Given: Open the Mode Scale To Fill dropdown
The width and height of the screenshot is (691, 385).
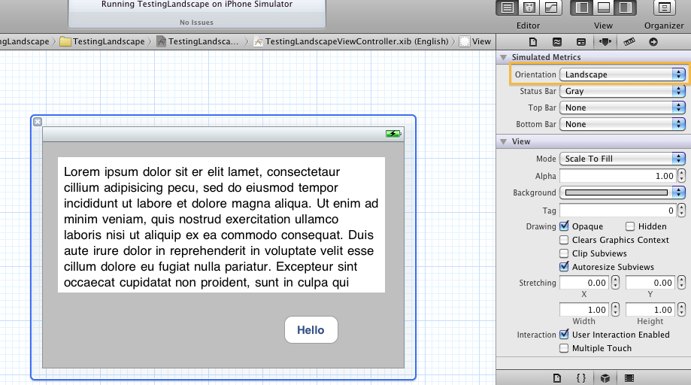Looking at the screenshot, I should pos(623,159).
